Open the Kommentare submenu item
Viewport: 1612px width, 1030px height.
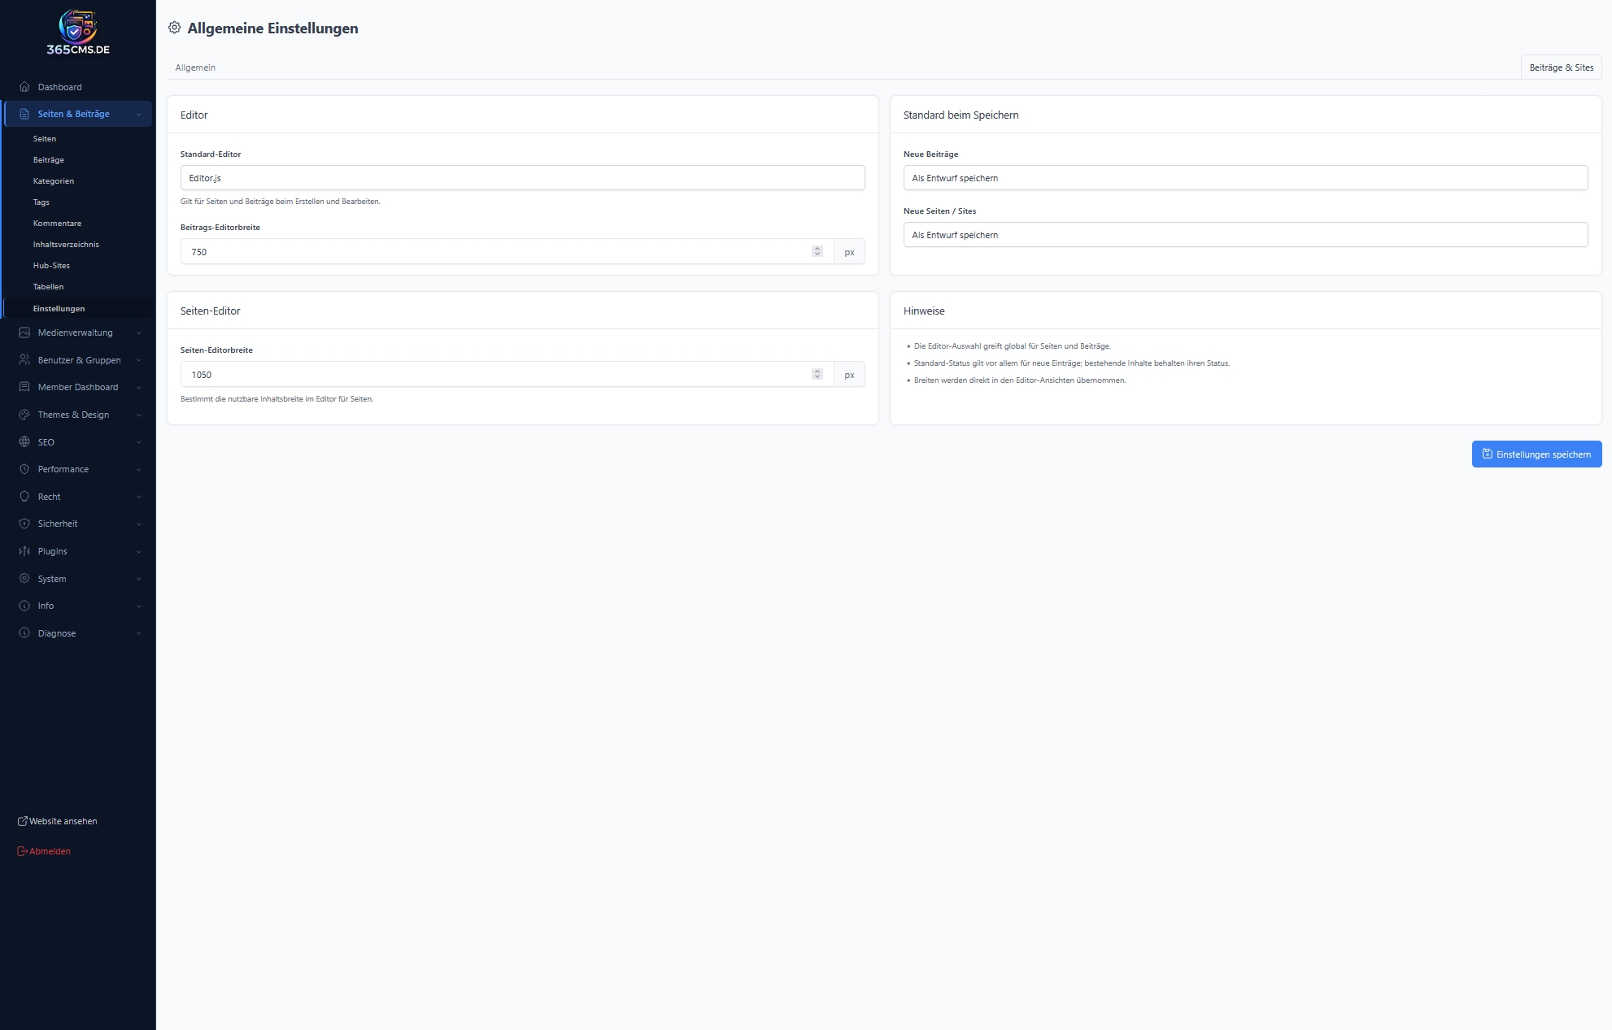pos(57,224)
